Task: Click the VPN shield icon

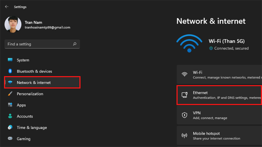Action: (185, 115)
